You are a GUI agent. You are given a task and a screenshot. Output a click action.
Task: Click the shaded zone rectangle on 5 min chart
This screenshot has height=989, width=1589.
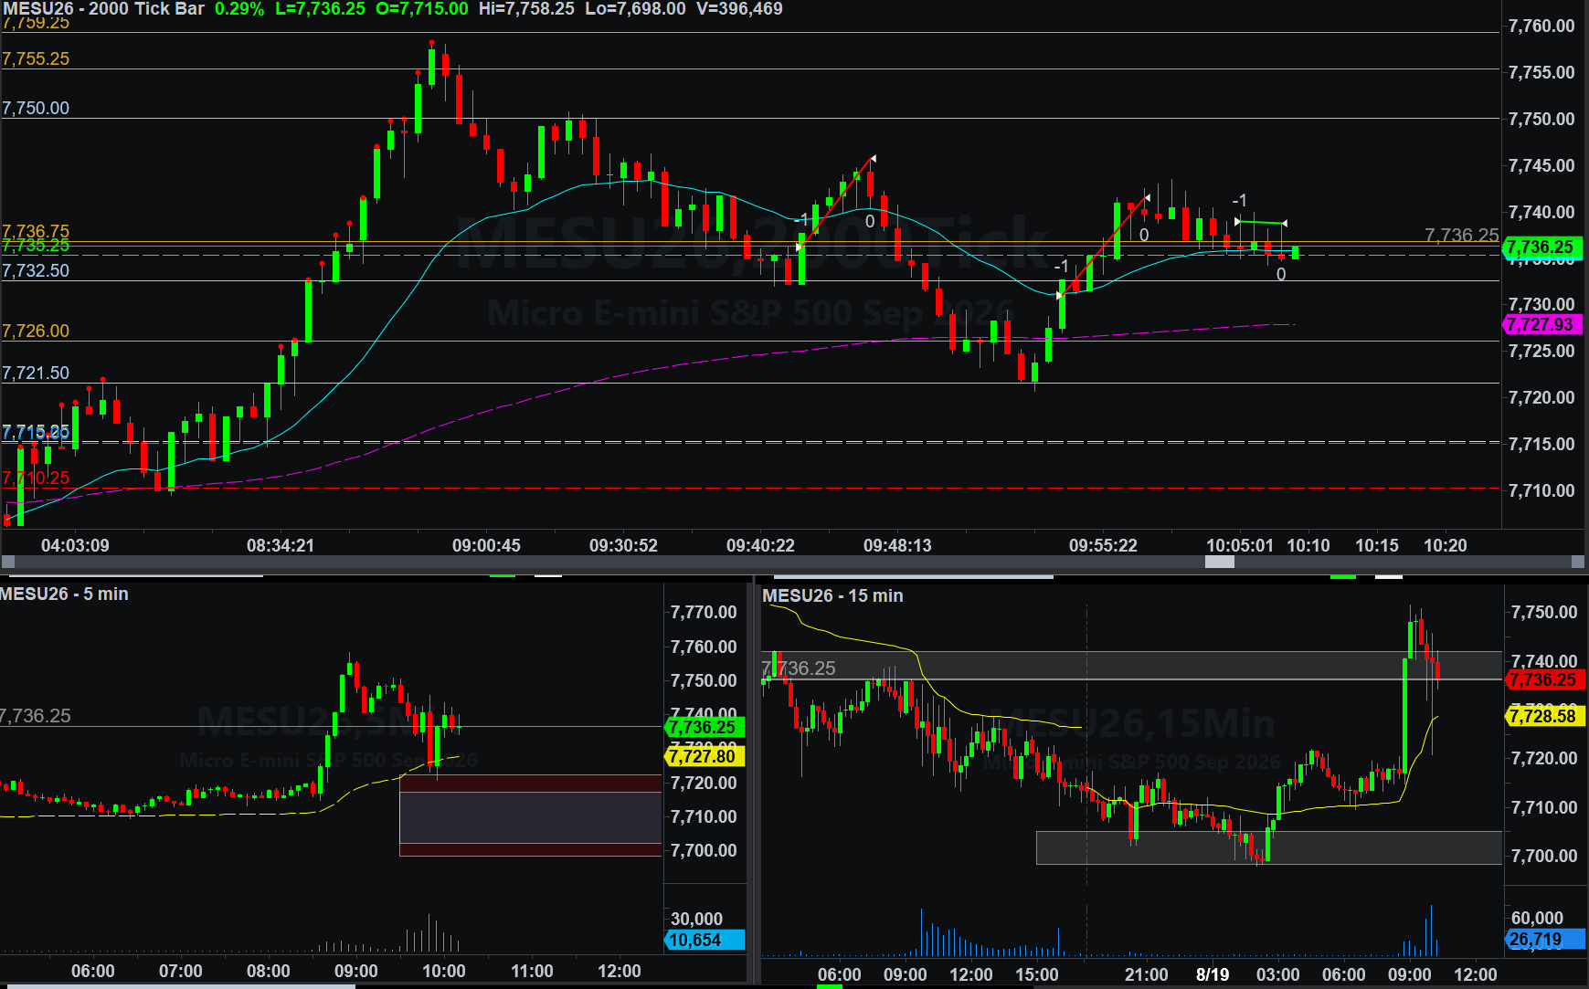[x=530, y=815]
